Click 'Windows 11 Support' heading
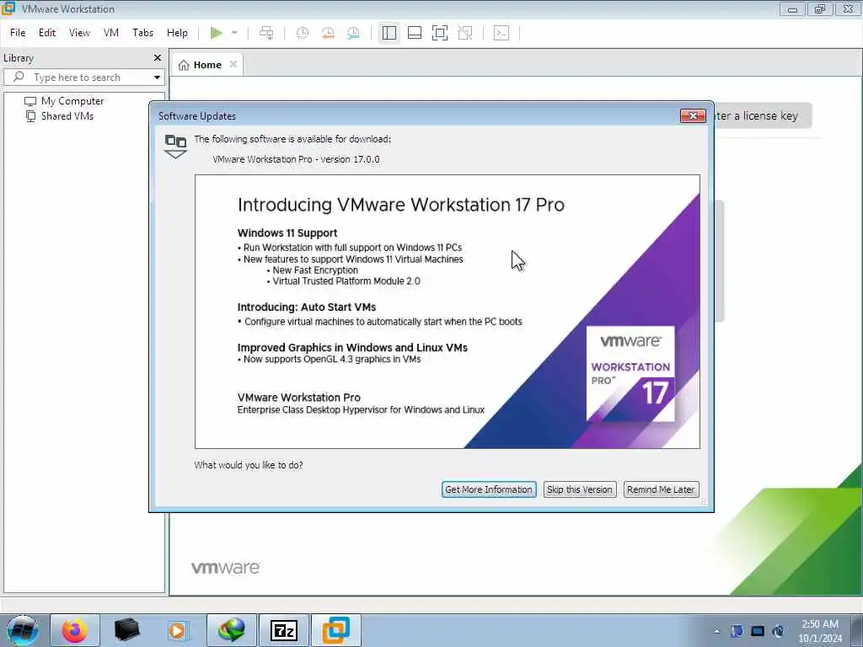The width and height of the screenshot is (863, 647). click(287, 233)
